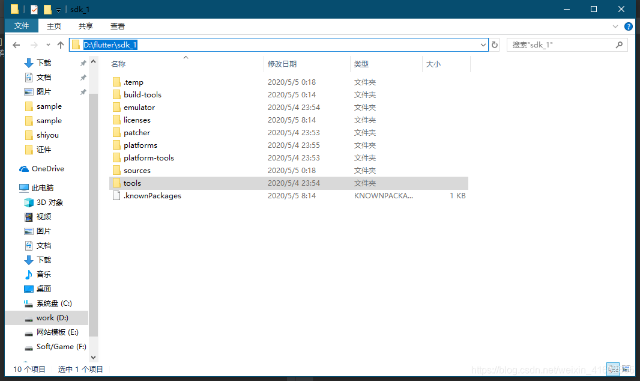
Task: Click the 2020/5/5 0:14 date cell
Action: [291, 95]
